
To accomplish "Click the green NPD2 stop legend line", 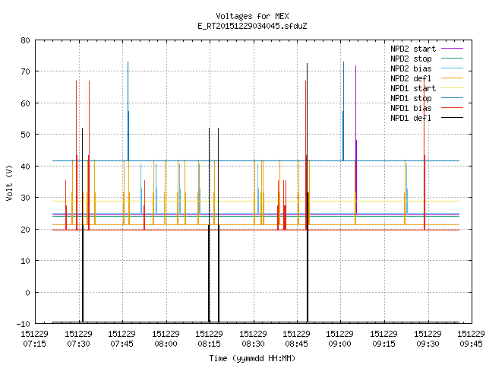I will (453, 59).
